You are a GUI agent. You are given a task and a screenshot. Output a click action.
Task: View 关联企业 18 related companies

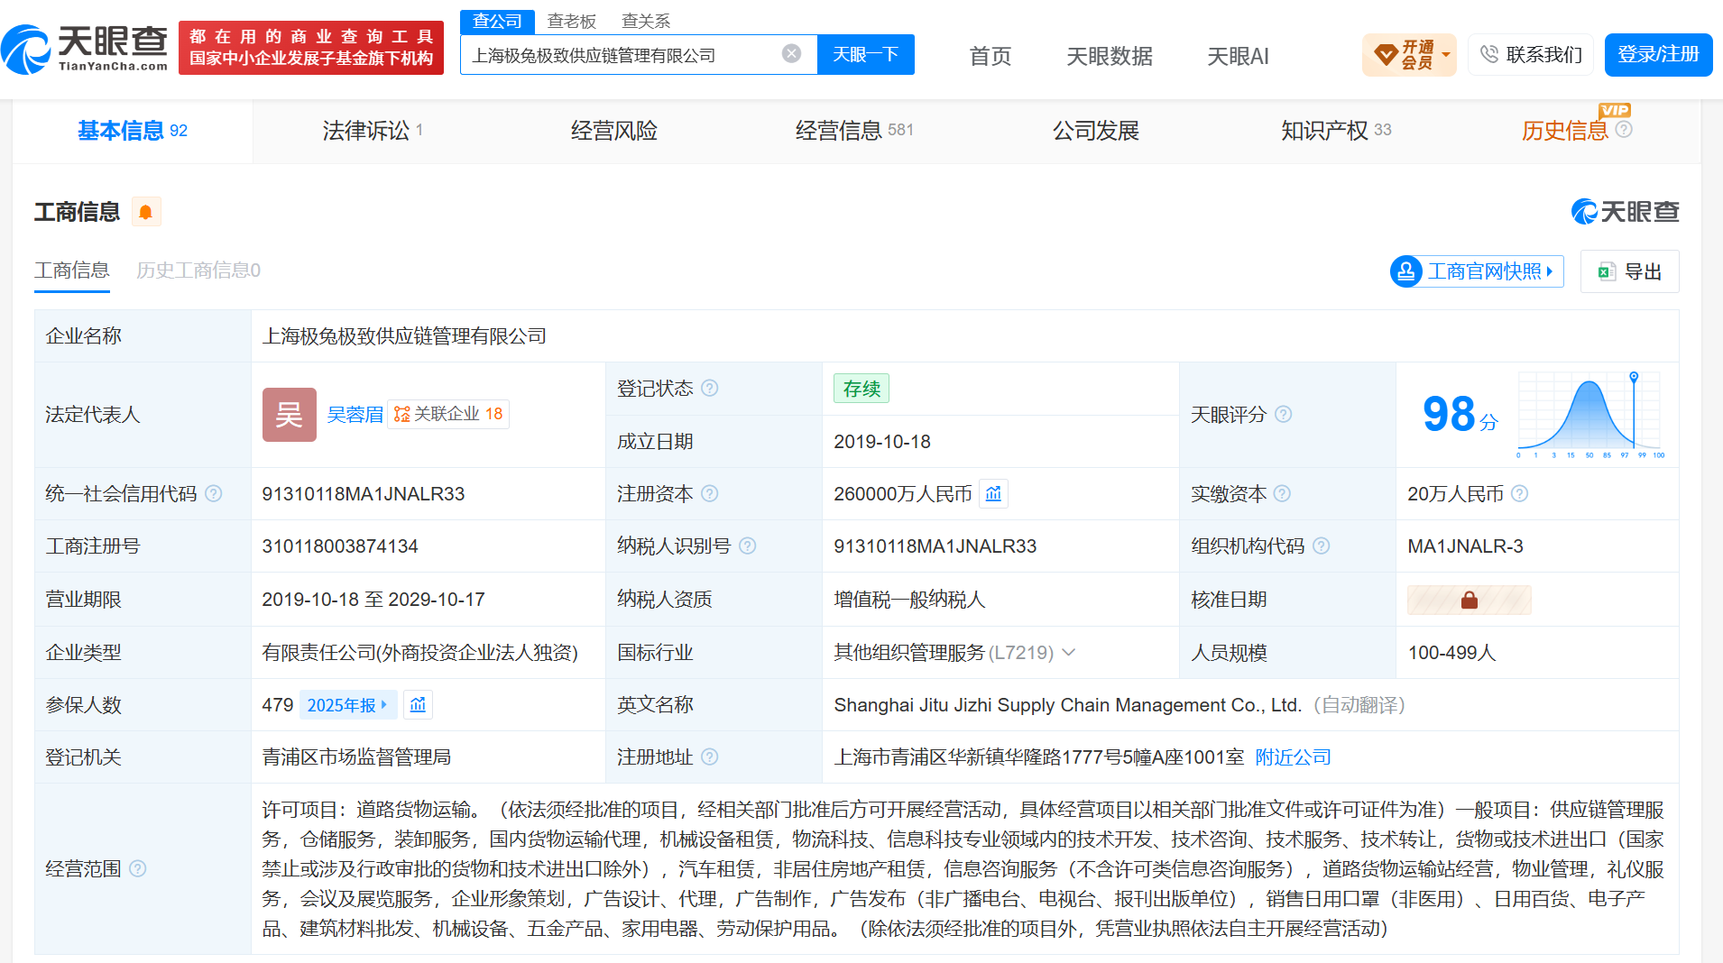448,415
